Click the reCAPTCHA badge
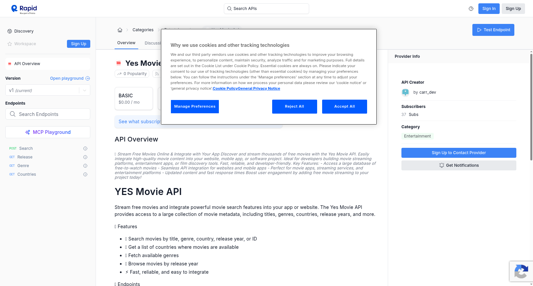The image size is (533, 286). pos(521,271)
